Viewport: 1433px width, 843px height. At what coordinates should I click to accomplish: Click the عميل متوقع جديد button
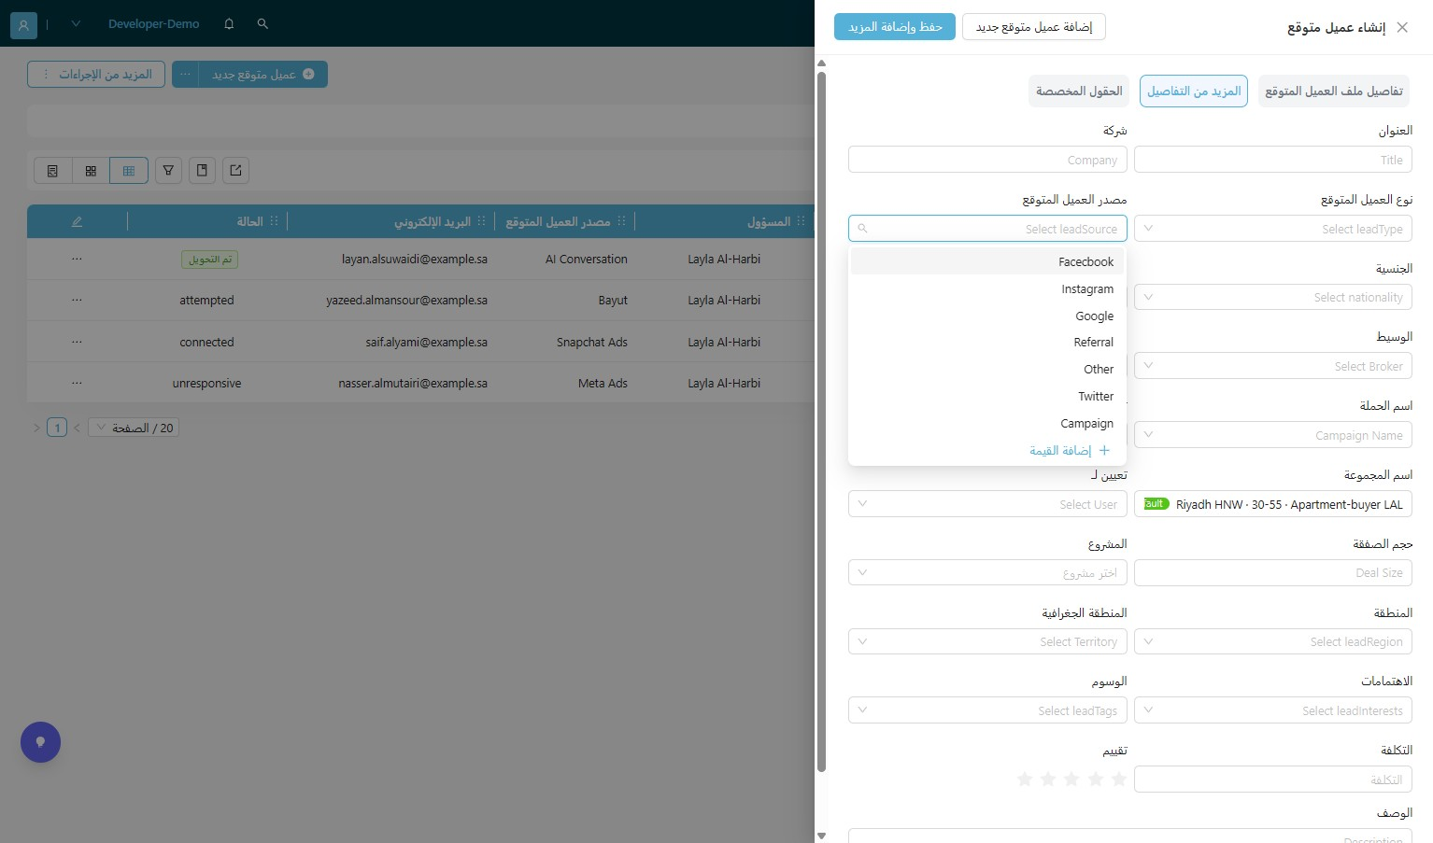click(262, 75)
